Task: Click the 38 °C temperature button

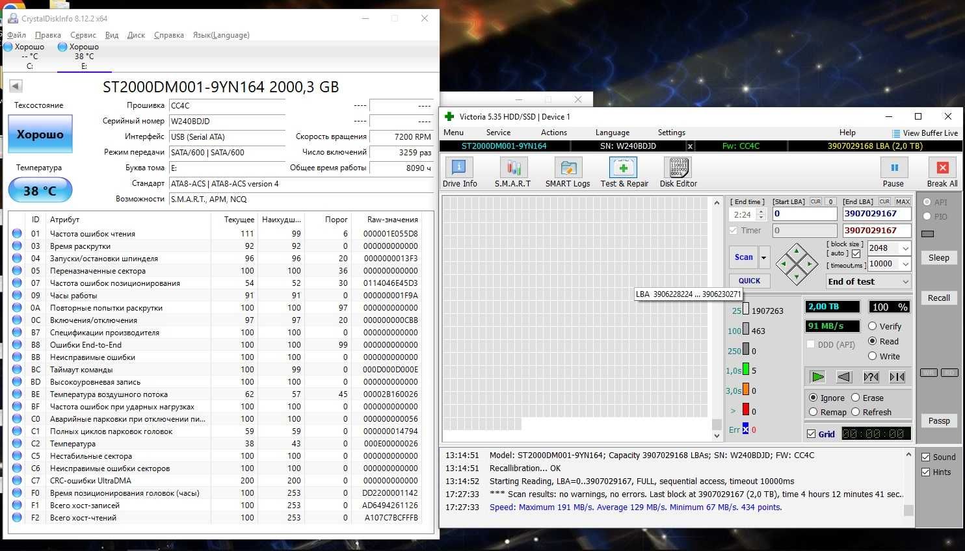Action: point(40,191)
